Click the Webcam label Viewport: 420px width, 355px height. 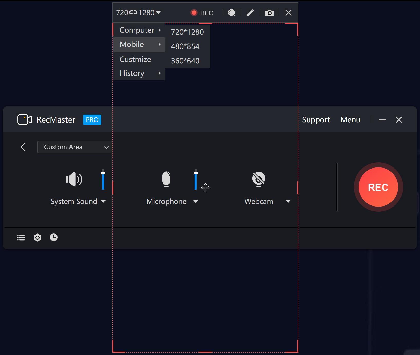click(259, 201)
